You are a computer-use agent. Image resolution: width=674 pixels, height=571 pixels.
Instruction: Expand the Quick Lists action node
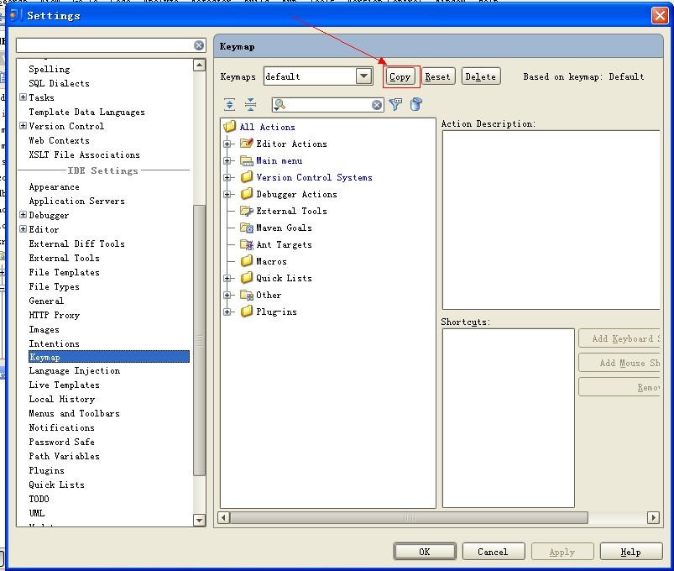(227, 278)
